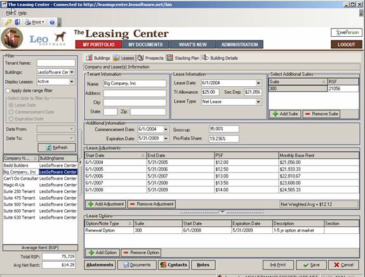Expand the Display Leases dropdown
This screenshot has height=277, width=365.
(72, 82)
